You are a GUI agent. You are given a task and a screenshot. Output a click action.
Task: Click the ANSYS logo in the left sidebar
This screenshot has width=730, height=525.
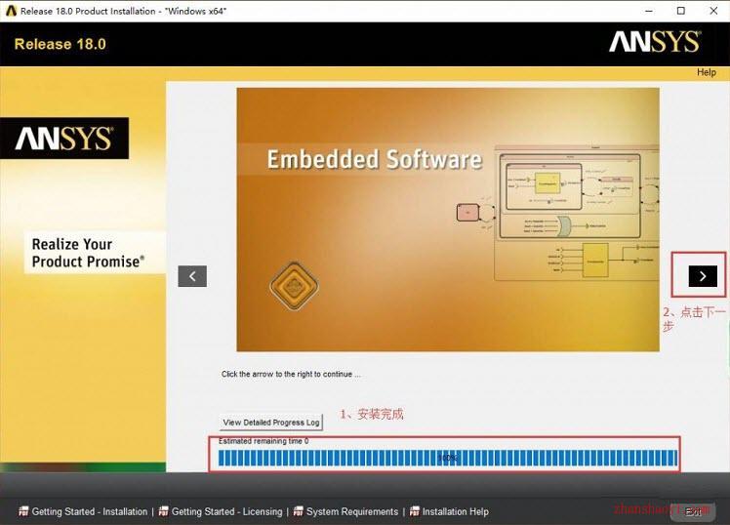(64, 139)
